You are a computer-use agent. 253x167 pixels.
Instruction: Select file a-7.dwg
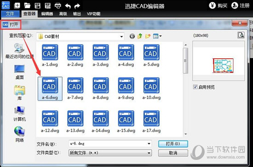[x=75, y=89]
